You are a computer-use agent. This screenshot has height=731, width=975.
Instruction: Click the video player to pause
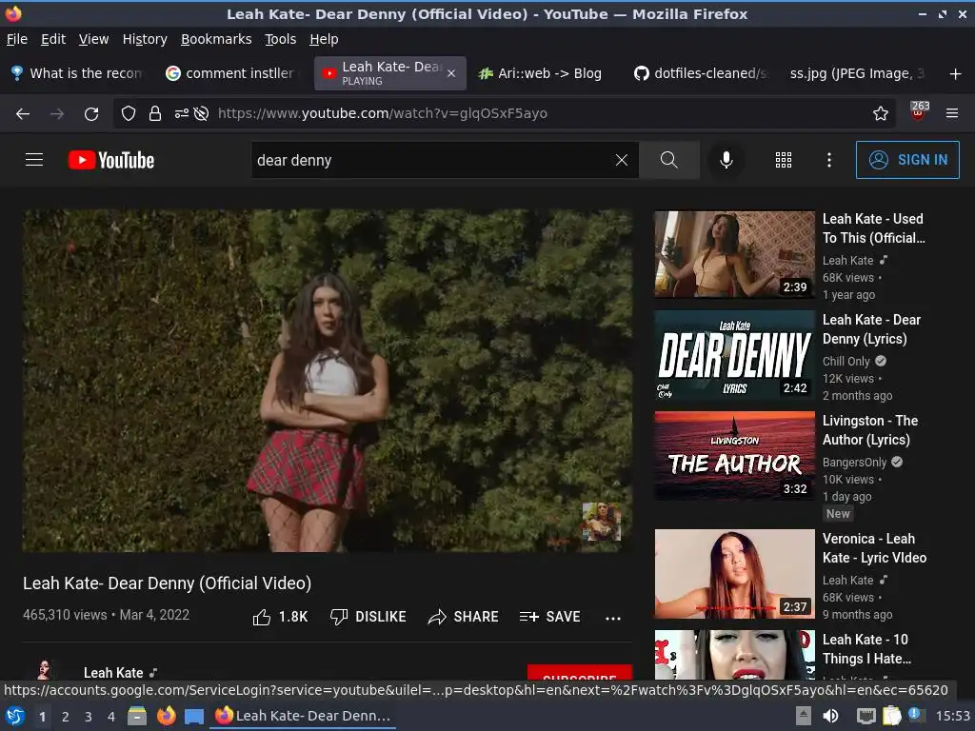pos(328,381)
